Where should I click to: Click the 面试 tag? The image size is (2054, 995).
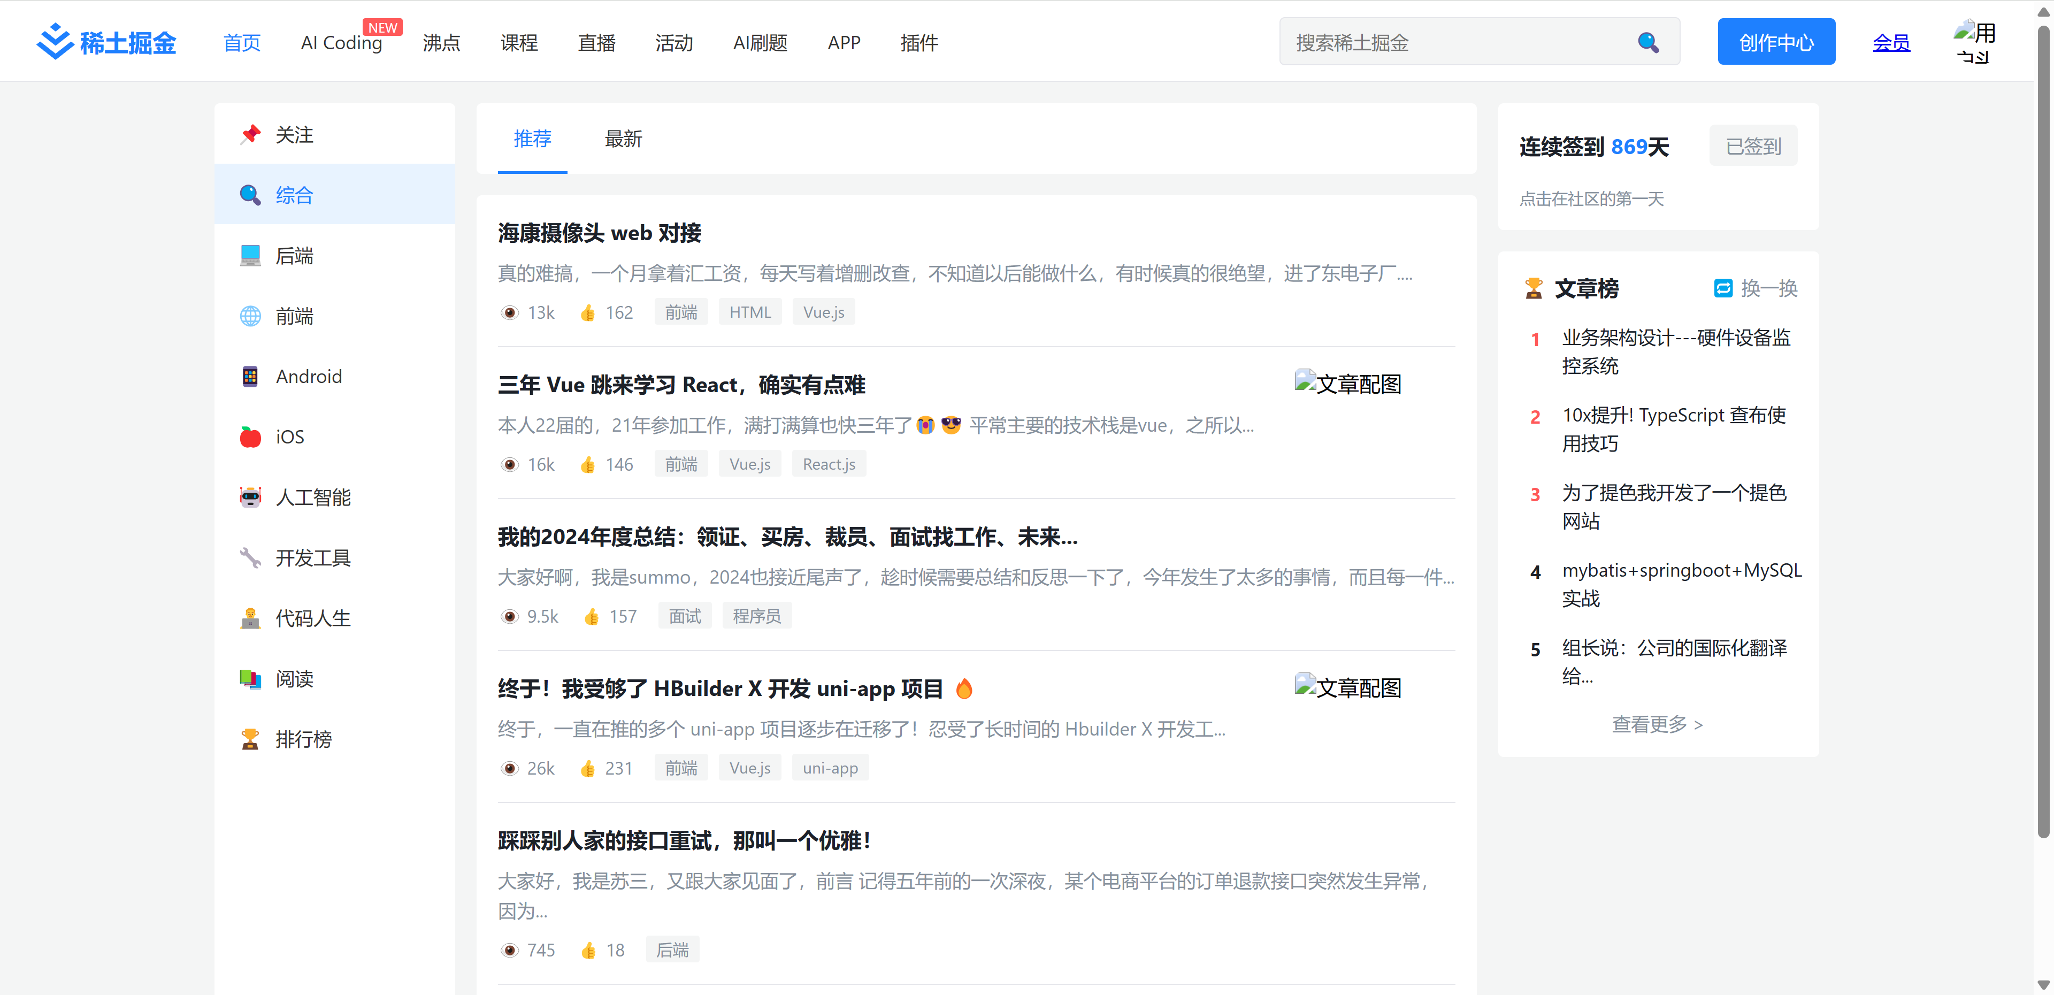[684, 616]
